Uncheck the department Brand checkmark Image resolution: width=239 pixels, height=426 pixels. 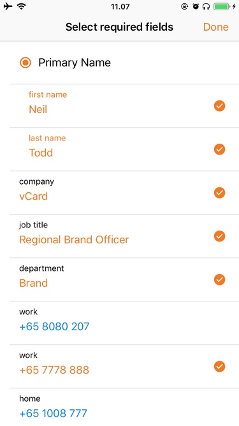click(x=219, y=280)
